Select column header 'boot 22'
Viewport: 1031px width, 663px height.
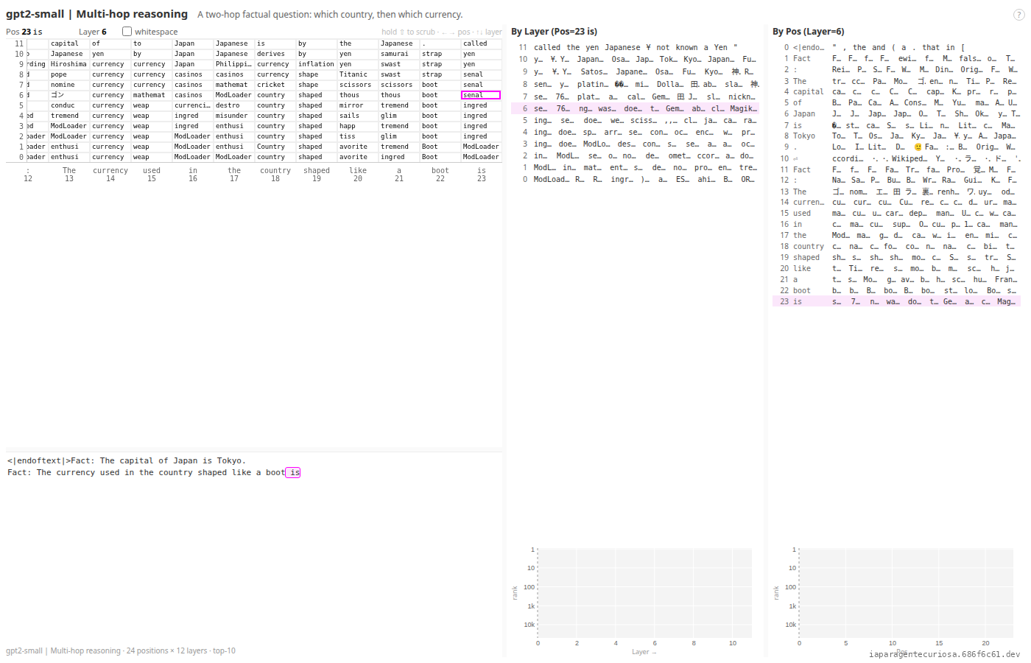tap(440, 174)
